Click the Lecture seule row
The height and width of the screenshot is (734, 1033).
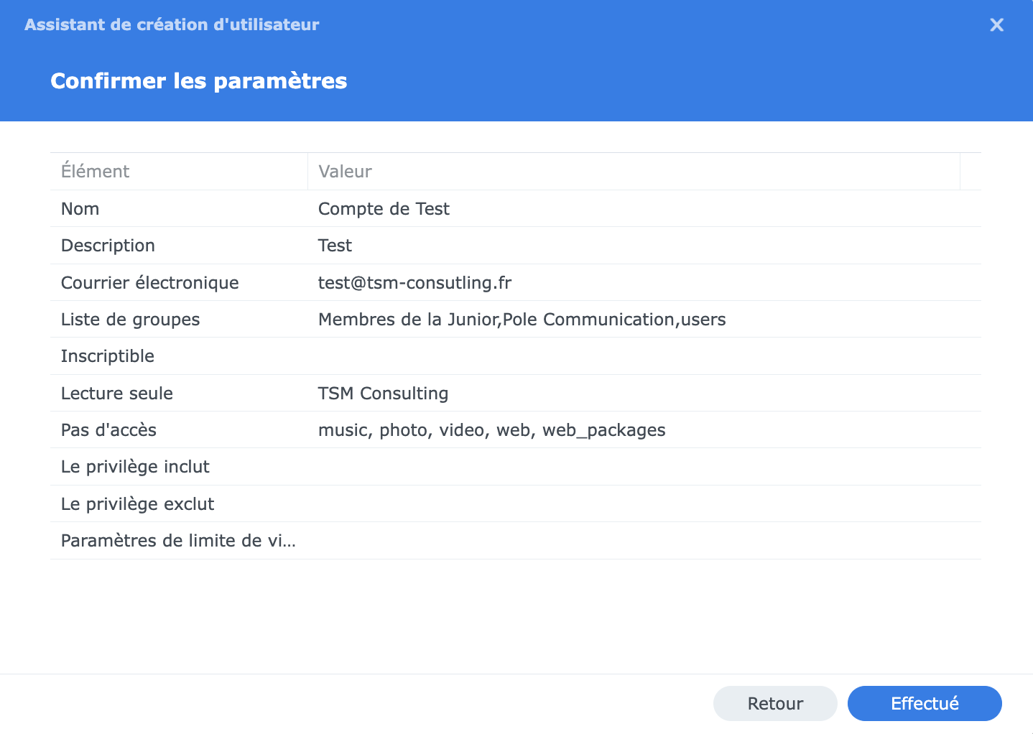516,393
